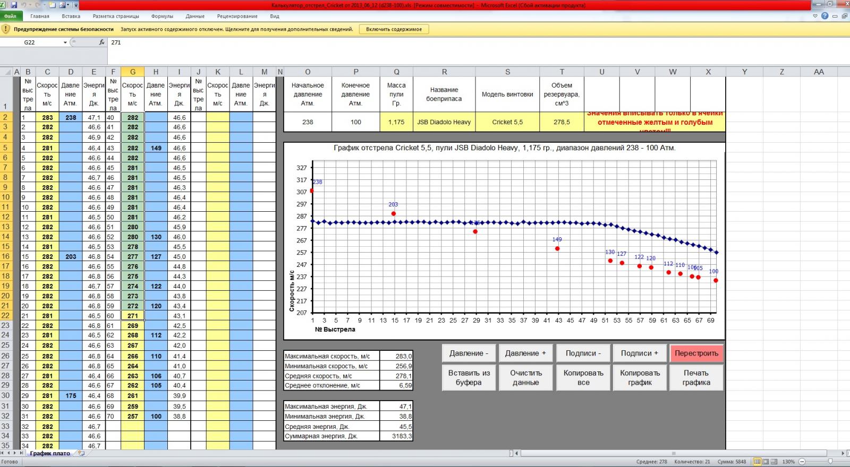Image resolution: width=850 pixels, height=467 pixels.
Task: Save the workbook from the quick access toolbar
Action: point(14,5)
